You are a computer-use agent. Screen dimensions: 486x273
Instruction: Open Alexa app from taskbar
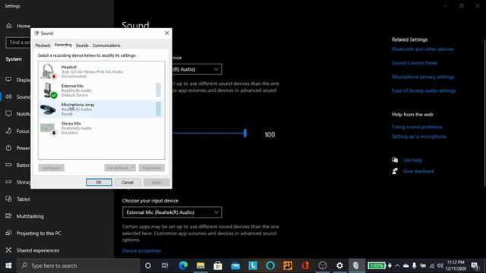270,265
